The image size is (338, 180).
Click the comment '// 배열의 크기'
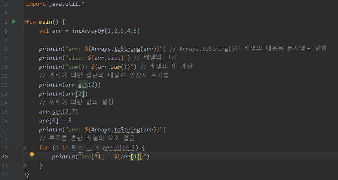(x=155, y=58)
